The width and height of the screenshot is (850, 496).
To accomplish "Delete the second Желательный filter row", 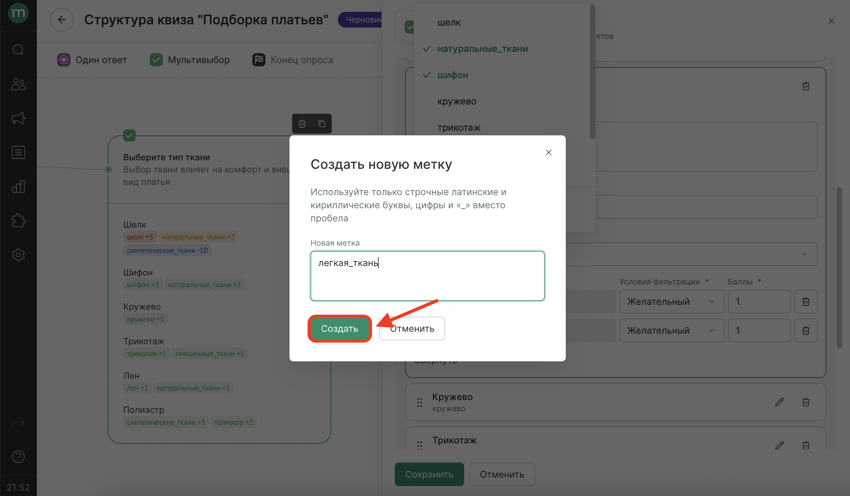I will pyautogui.click(x=806, y=330).
